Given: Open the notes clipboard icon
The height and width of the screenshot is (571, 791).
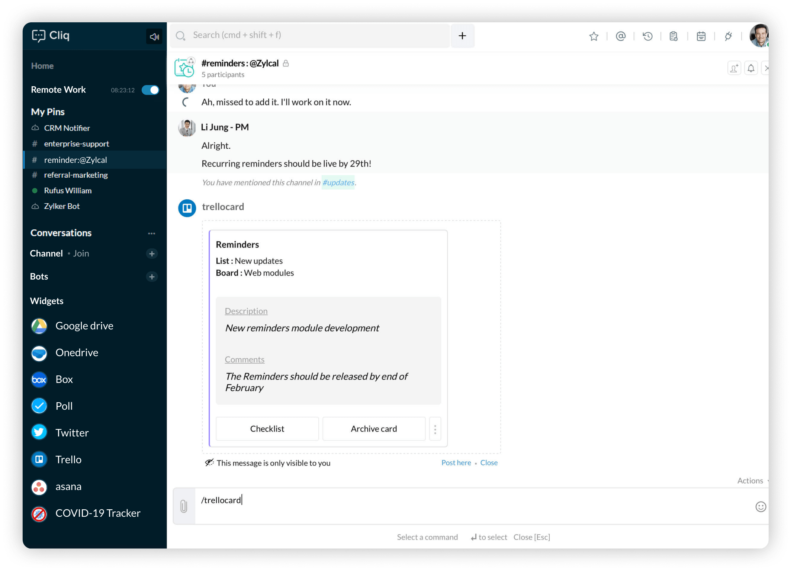Looking at the screenshot, I should [x=674, y=36].
